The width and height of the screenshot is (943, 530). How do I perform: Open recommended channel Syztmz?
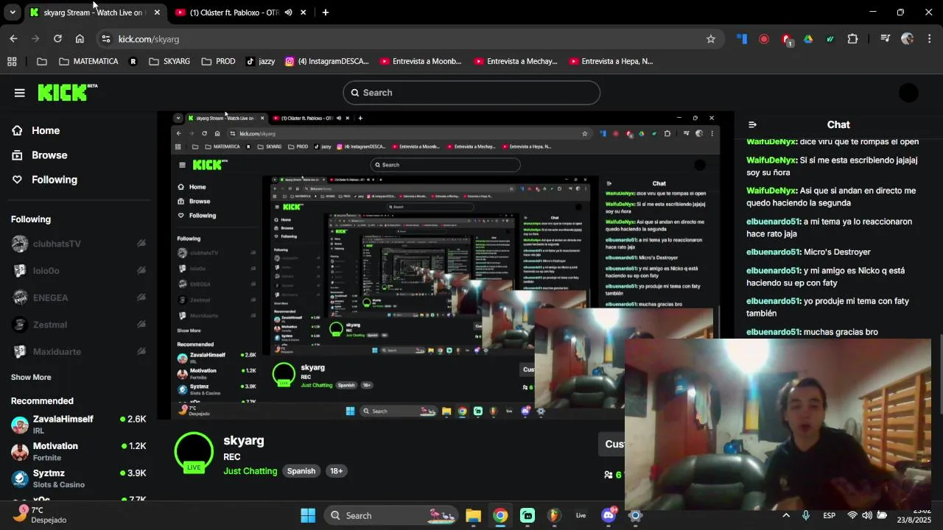(77, 478)
